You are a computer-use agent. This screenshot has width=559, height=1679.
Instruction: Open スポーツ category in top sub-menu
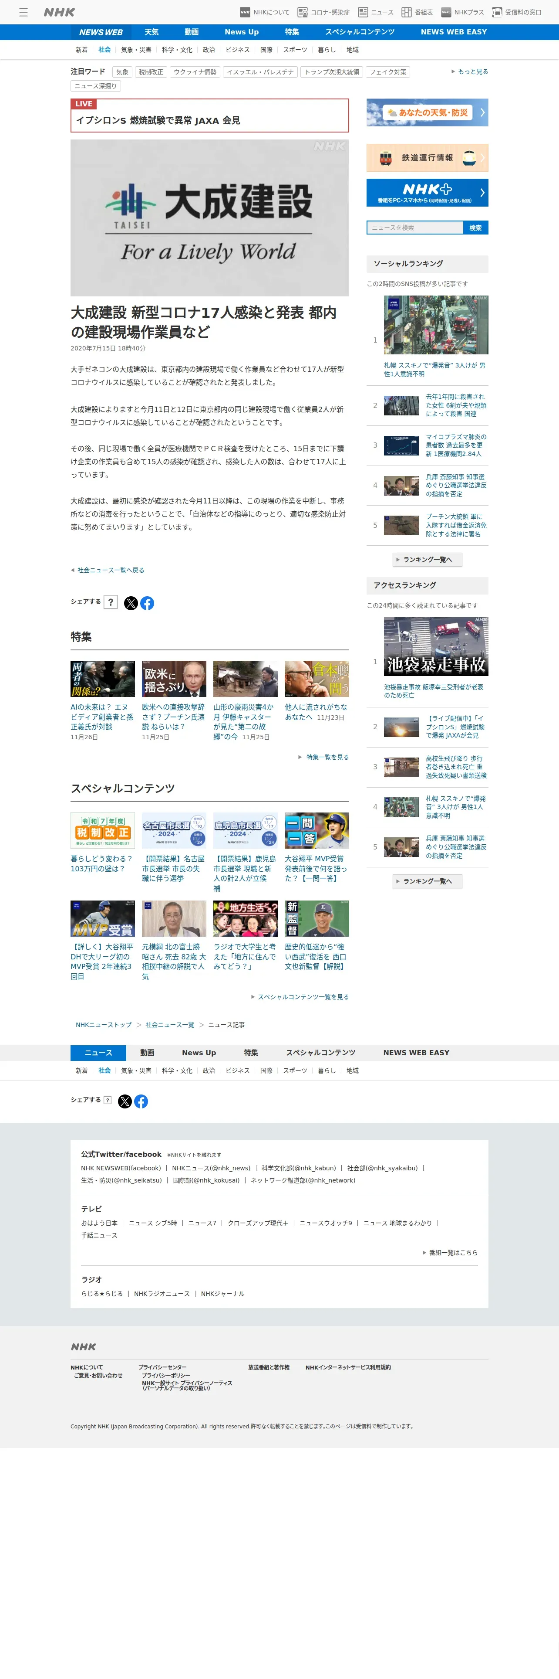tap(295, 50)
